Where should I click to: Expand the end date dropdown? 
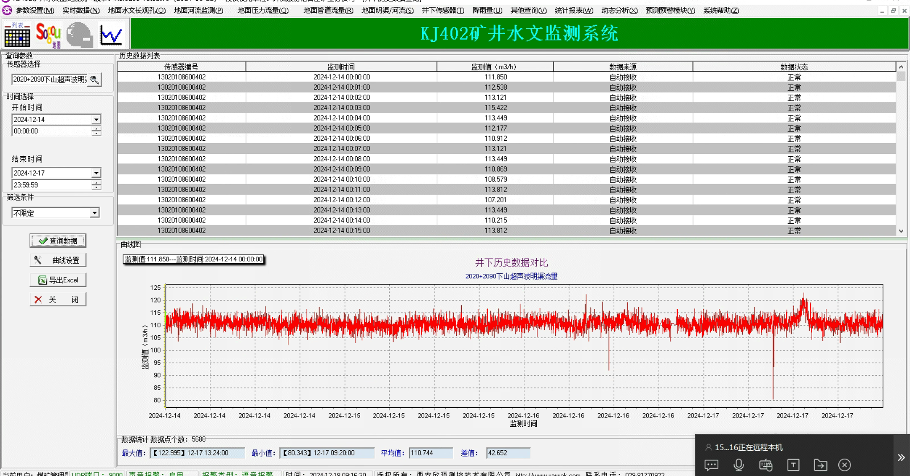(96, 173)
